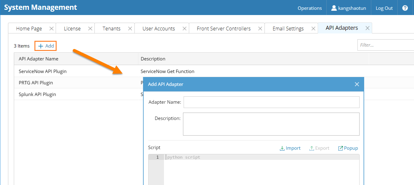The image size is (414, 185).
Task: Open the script editor in a Popup
Action: pyautogui.click(x=348, y=148)
